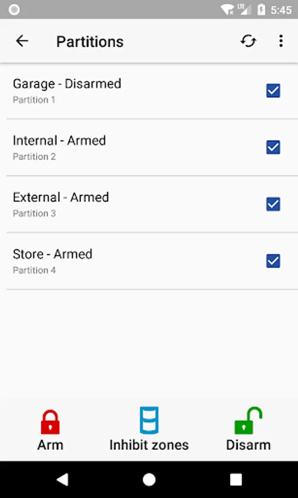This screenshot has height=498, width=298.
Task: Select the Internal - Armed row
Action: click(149, 147)
